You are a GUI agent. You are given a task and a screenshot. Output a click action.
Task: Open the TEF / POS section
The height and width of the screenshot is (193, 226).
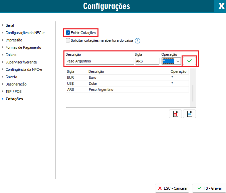click(13, 91)
